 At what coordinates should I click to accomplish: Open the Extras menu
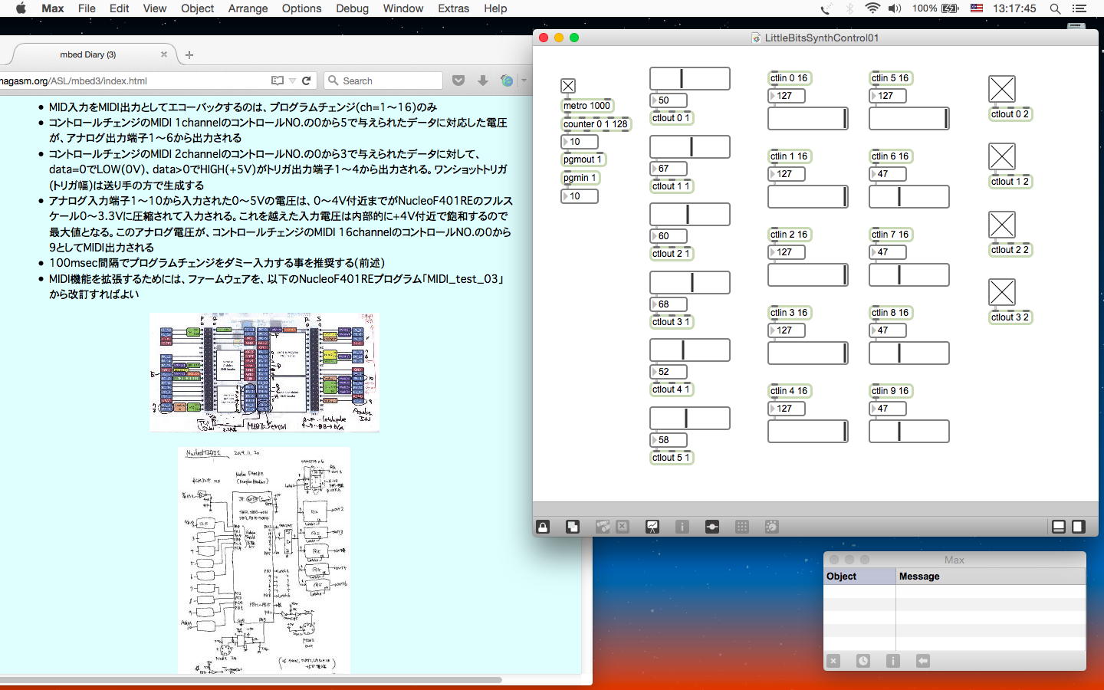point(453,8)
